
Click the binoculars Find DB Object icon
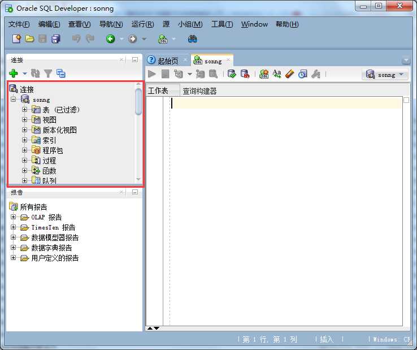pos(192,39)
